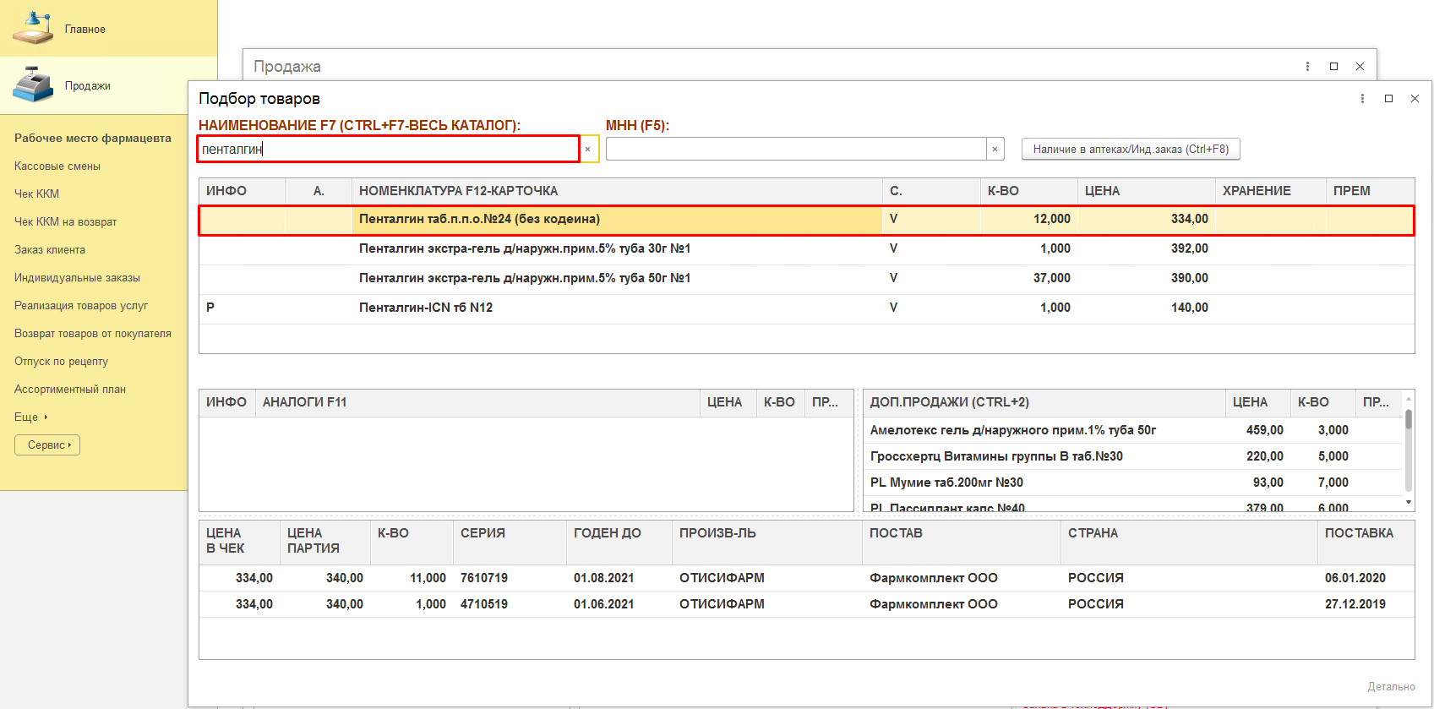
Task: Click the Главное section icon
Action: tap(32, 28)
